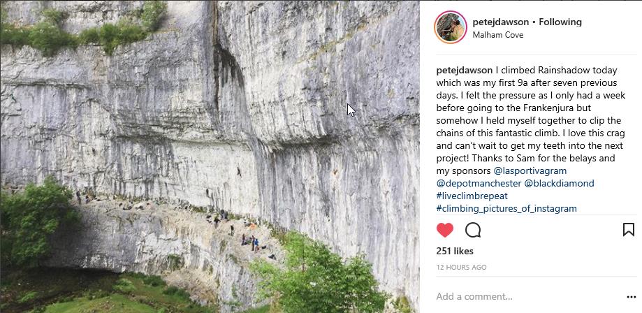
Task: Visit the @depotmanchester mention
Action: pyautogui.click(x=478, y=183)
